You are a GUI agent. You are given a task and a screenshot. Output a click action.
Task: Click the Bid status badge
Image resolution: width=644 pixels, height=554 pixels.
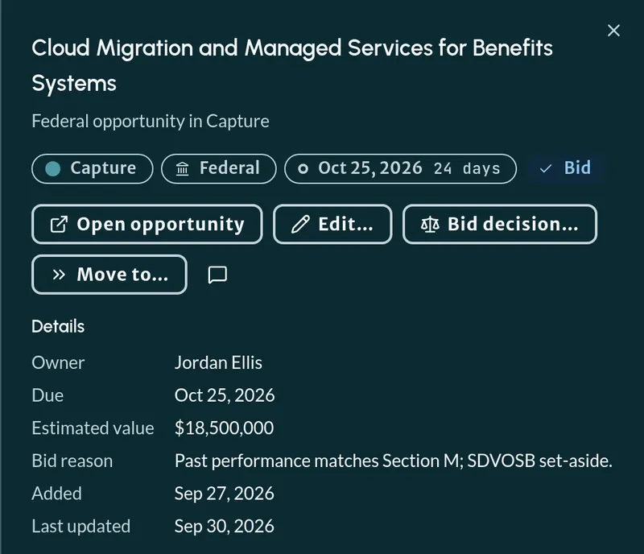tap(566, 168)
